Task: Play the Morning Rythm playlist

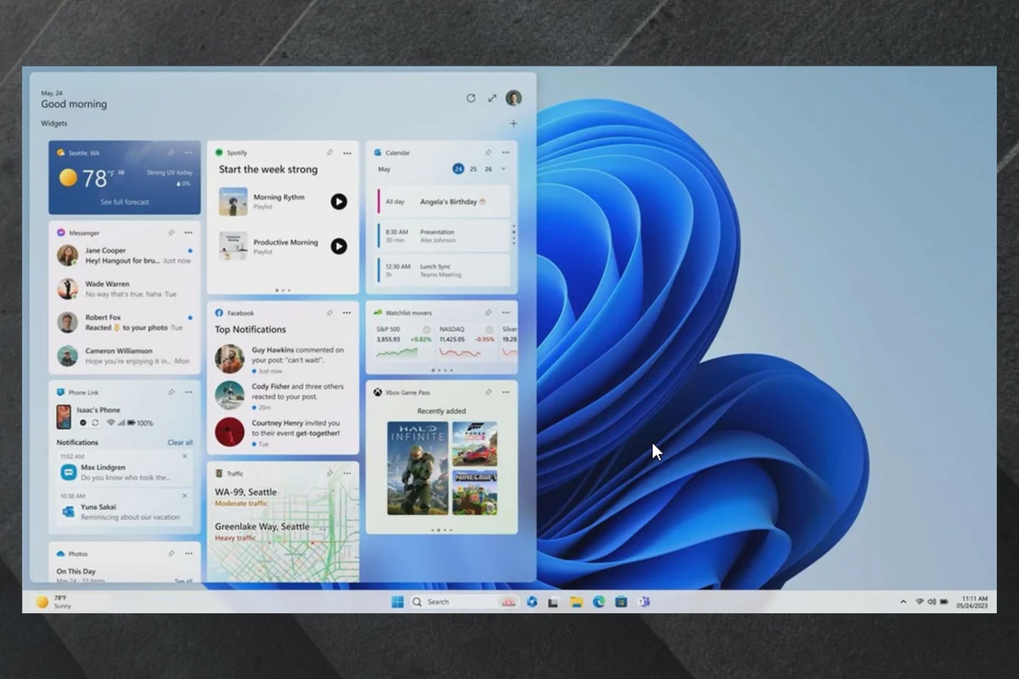Action: [339, 202]
